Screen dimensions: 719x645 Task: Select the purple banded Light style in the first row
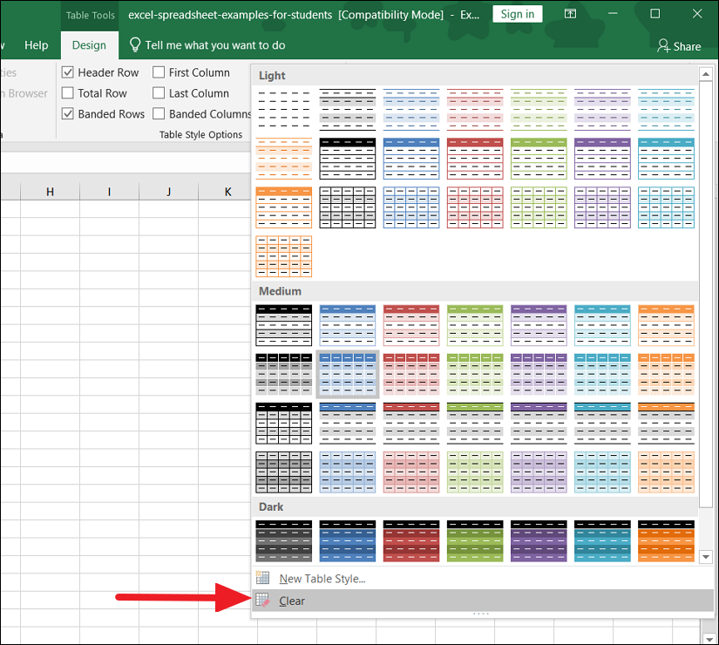pos(602,109)
